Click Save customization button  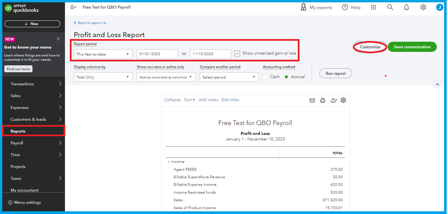coord(412,47)
